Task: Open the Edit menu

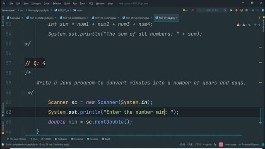Action: 18,3
